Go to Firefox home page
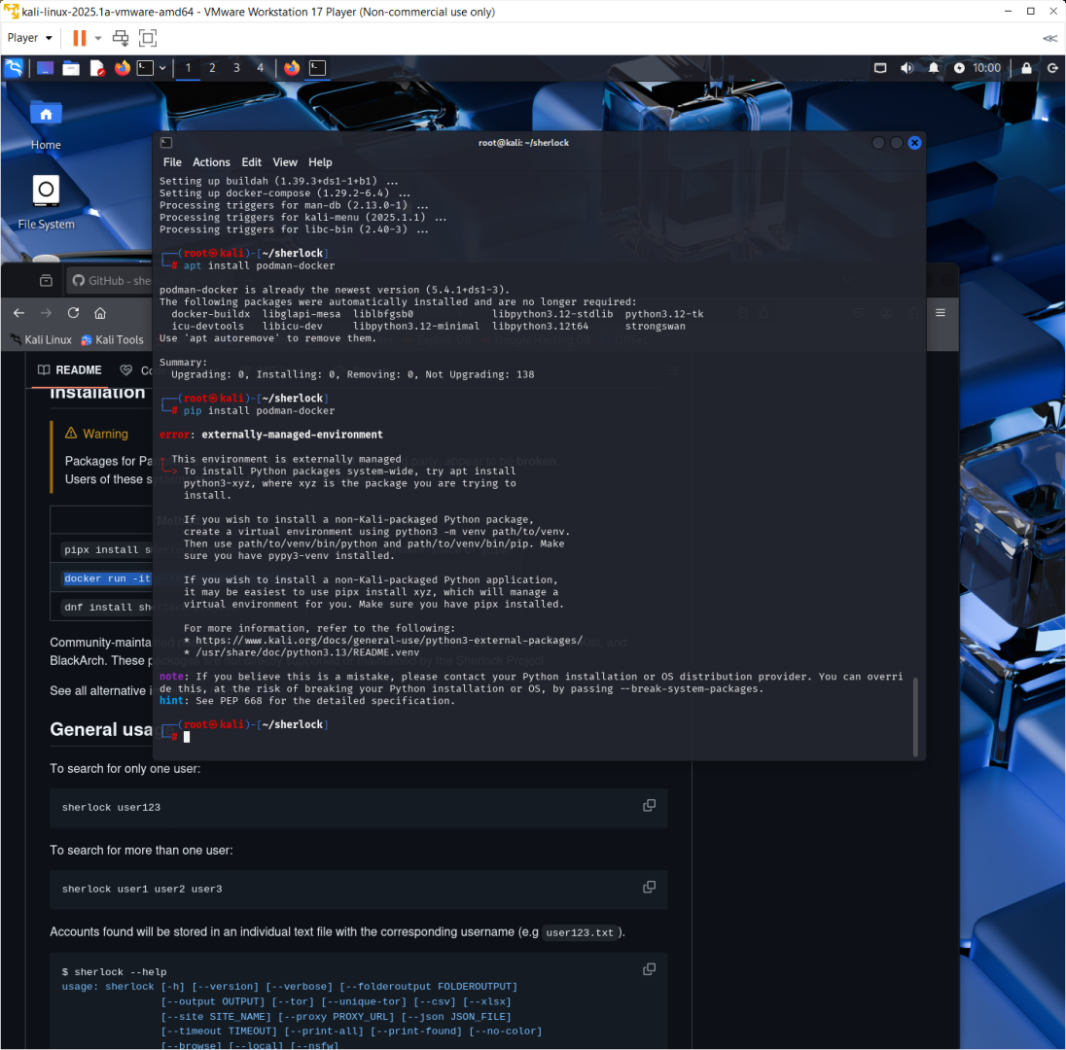The width and height of the screenshot is (1066, 1050). coord(100,313)
